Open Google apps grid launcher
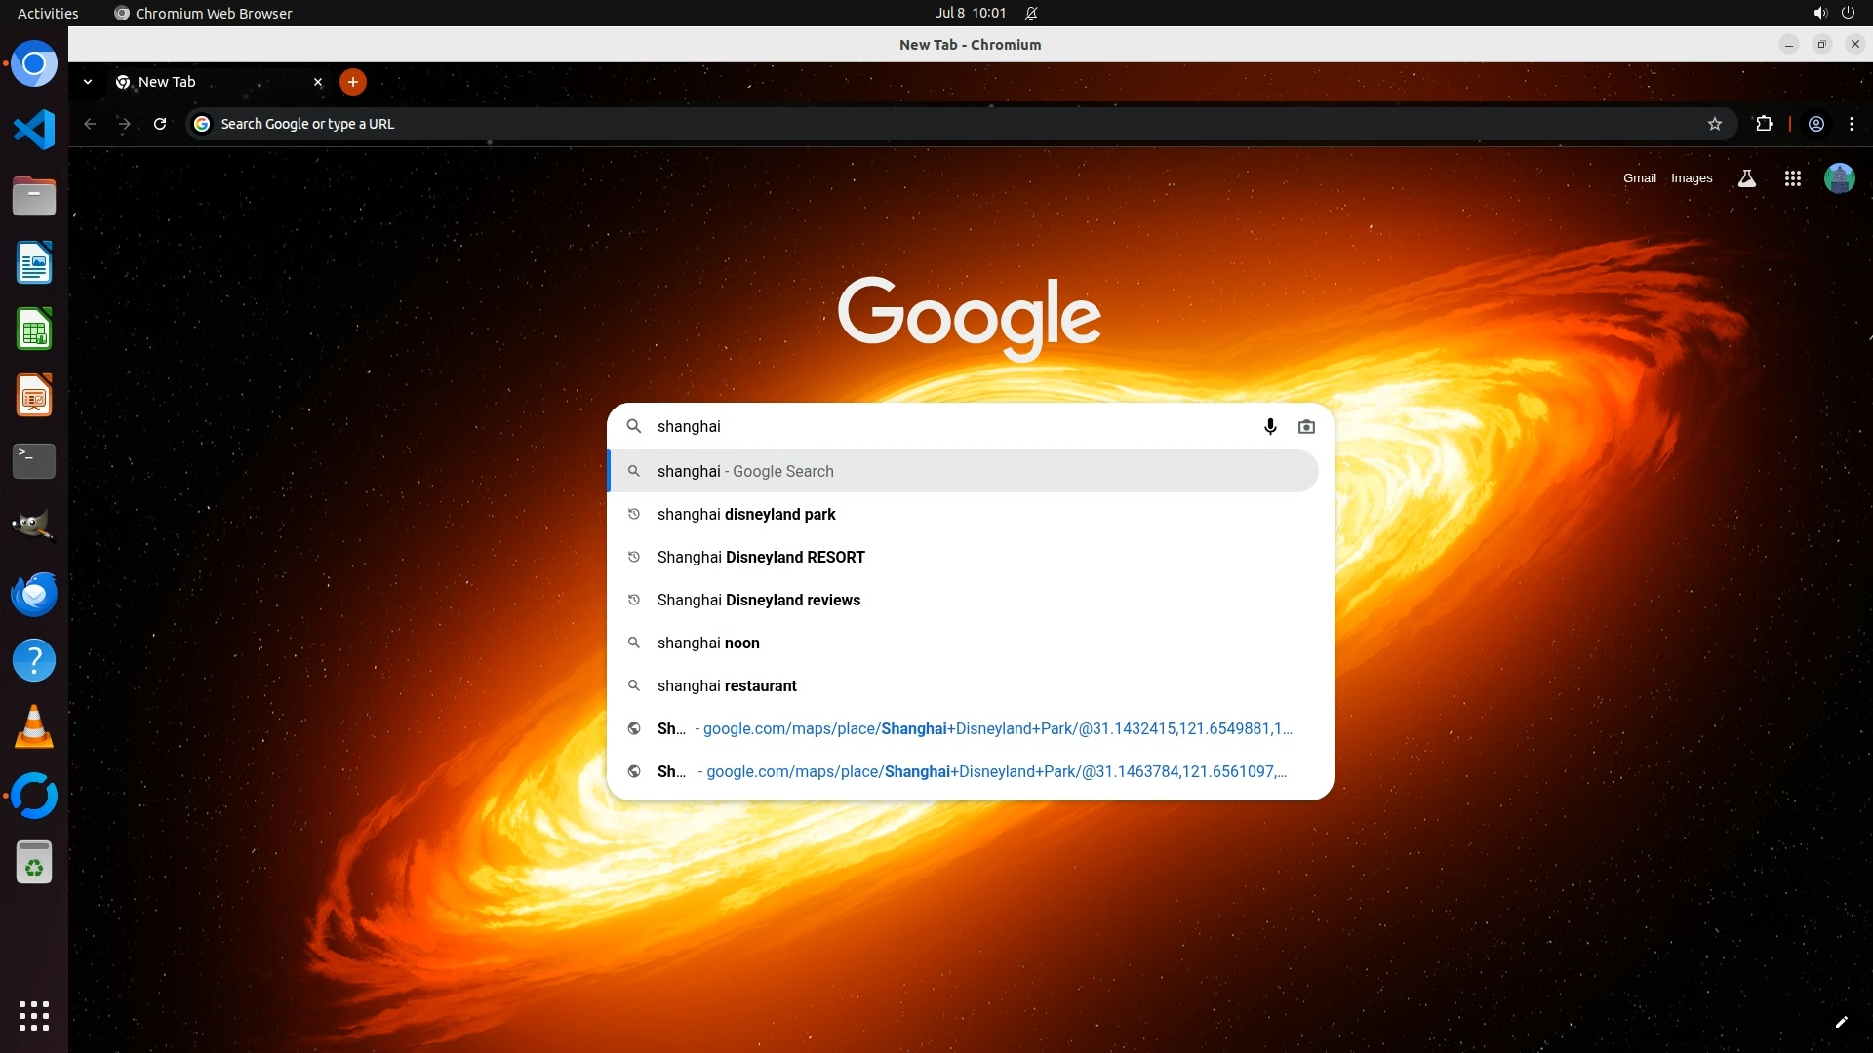 pyautogui.click(x=1792, y=178)
